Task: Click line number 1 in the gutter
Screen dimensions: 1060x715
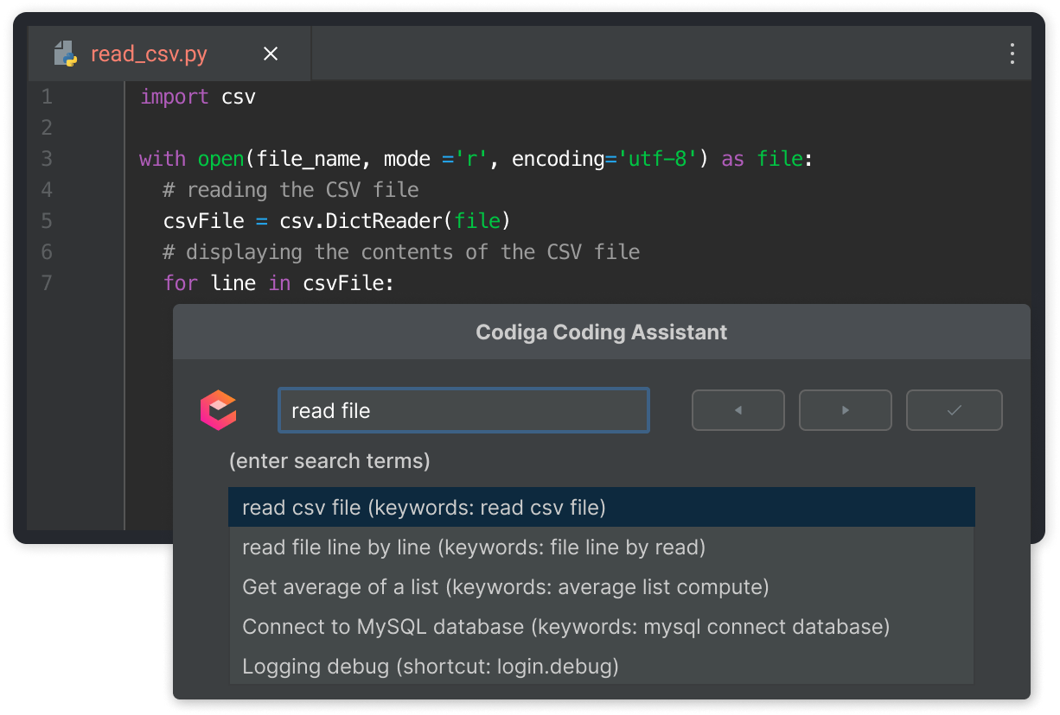Action: [x=47, y=97]
